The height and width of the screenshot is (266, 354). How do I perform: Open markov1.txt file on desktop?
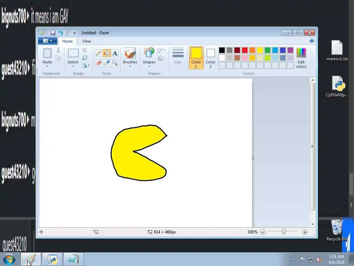[x=337, y=51]
